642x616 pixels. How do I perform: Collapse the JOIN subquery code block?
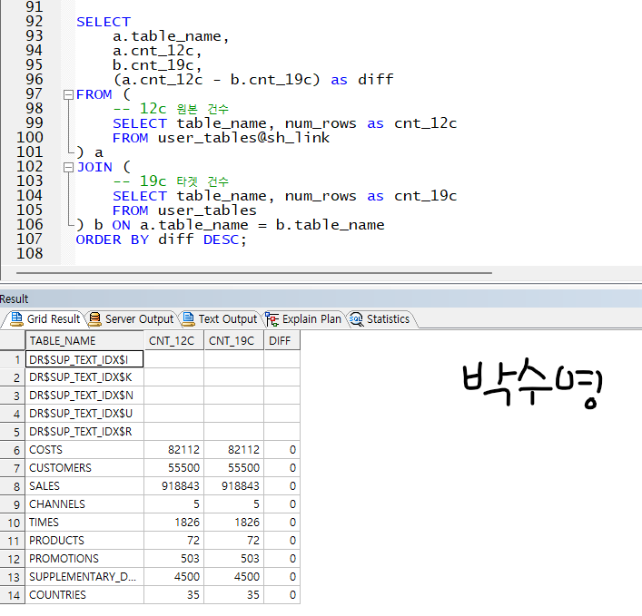68,167
